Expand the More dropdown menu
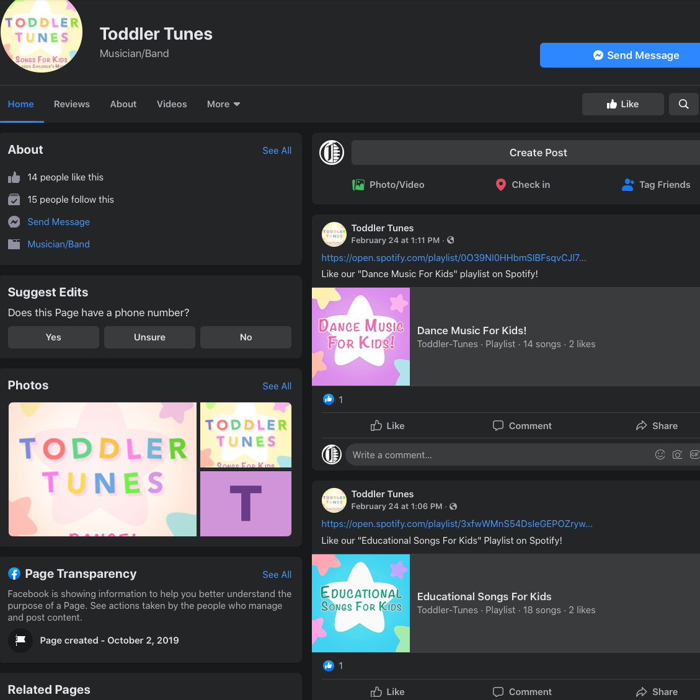Image resolution: width=700 pixels, height=700 pixels. tap(223, 104)
